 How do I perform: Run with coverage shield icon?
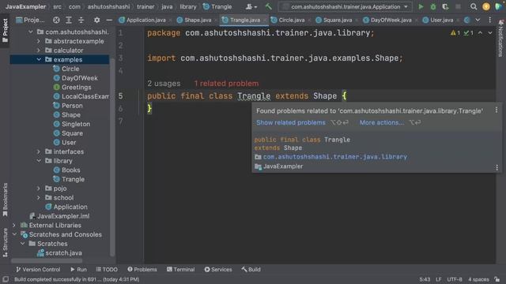coord(445,6)
